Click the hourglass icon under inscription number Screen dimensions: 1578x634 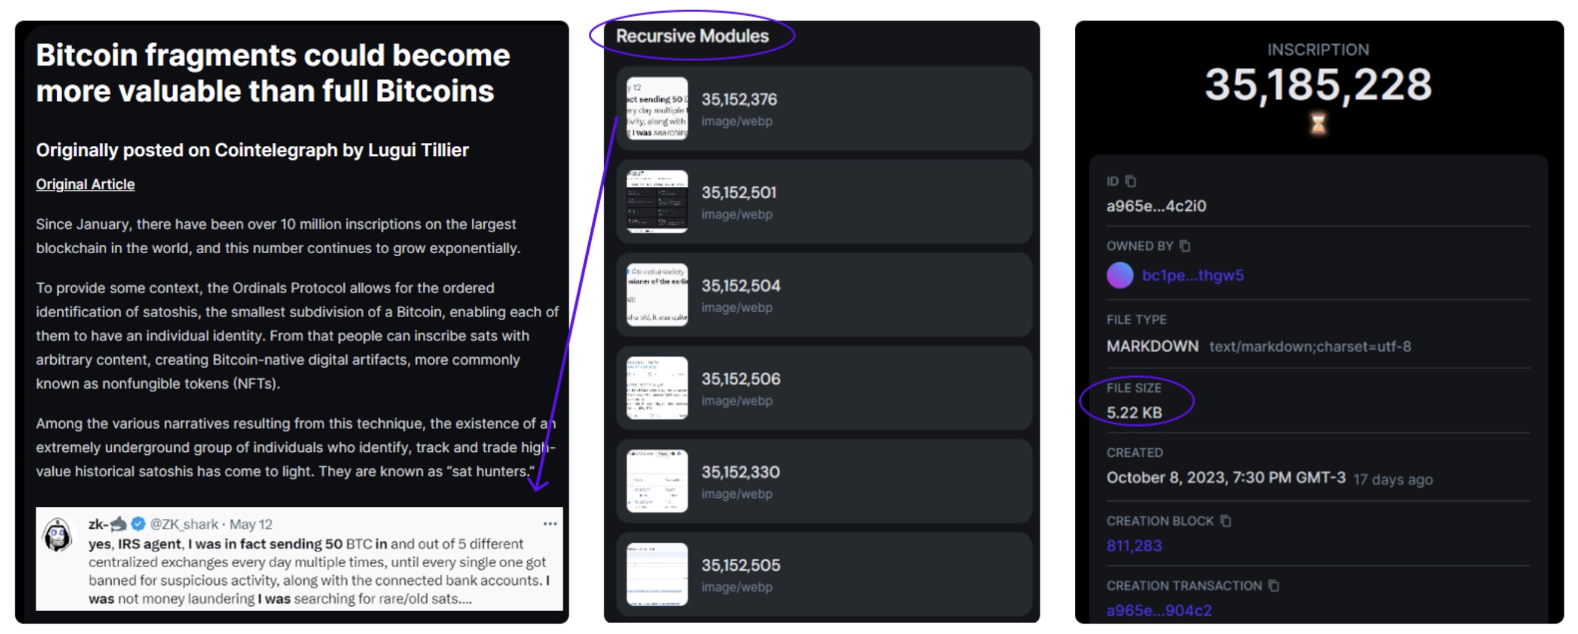pos(1317,124)
